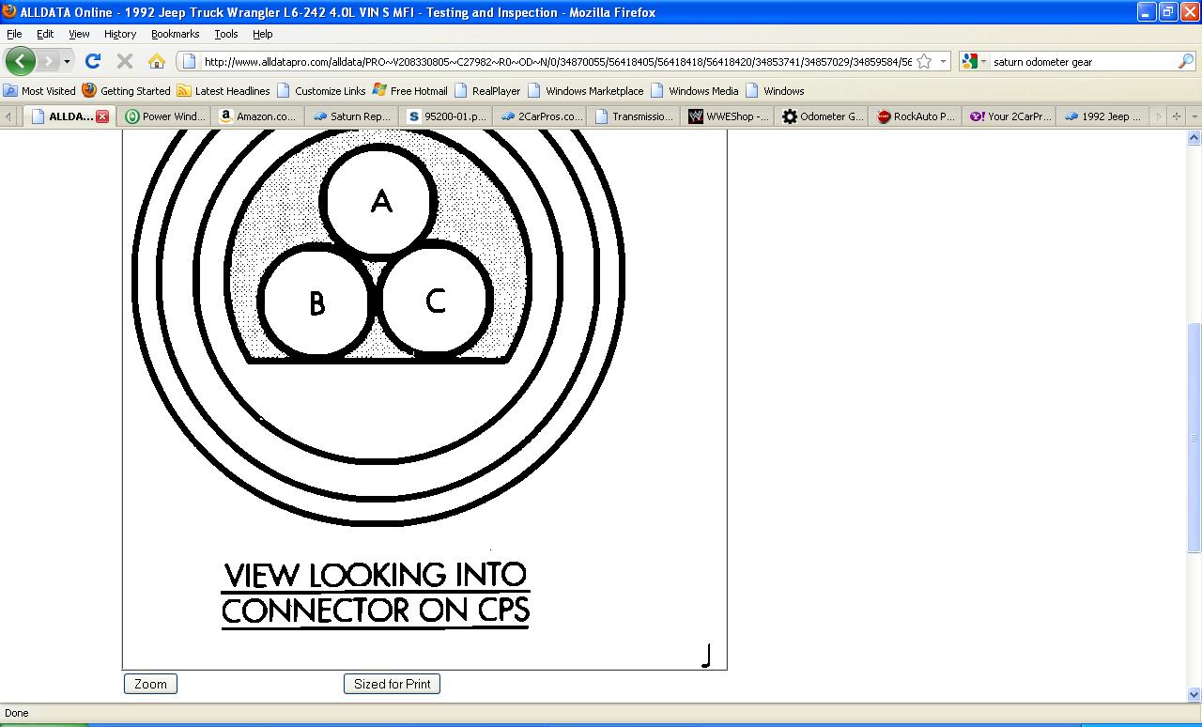Select the ALLDATA tab
The image size is (1202, 727).
(x=69, y=116)
